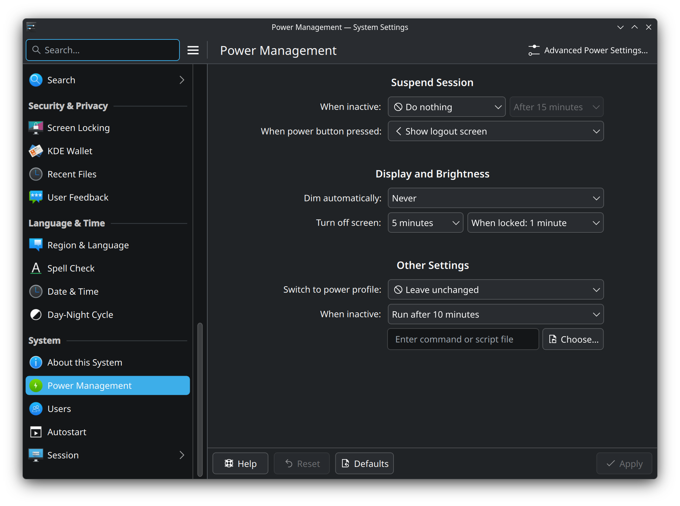The width and height of the screenshot is (680, 506).
Task: Expand the Session category arrow
Action: click(182, 455)
